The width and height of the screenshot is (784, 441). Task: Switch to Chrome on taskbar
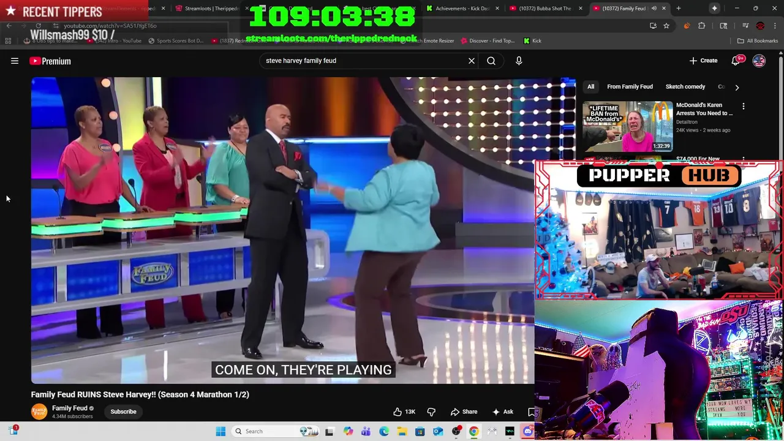coord(473,431)
